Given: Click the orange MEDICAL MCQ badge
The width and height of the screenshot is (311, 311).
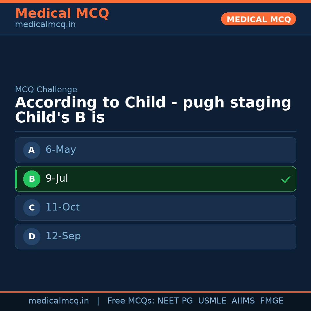Looking at the screenshot, I should pos(258,19).
